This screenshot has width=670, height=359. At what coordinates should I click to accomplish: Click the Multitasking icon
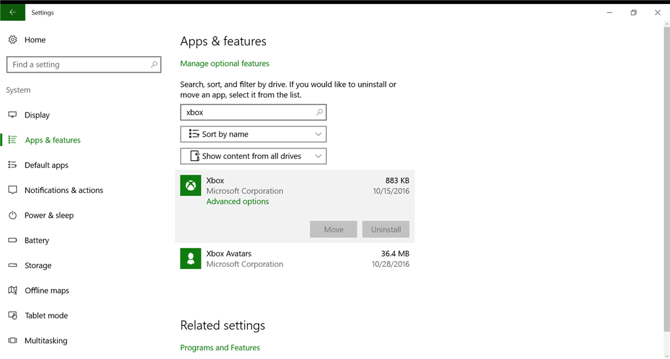(13, 340)
